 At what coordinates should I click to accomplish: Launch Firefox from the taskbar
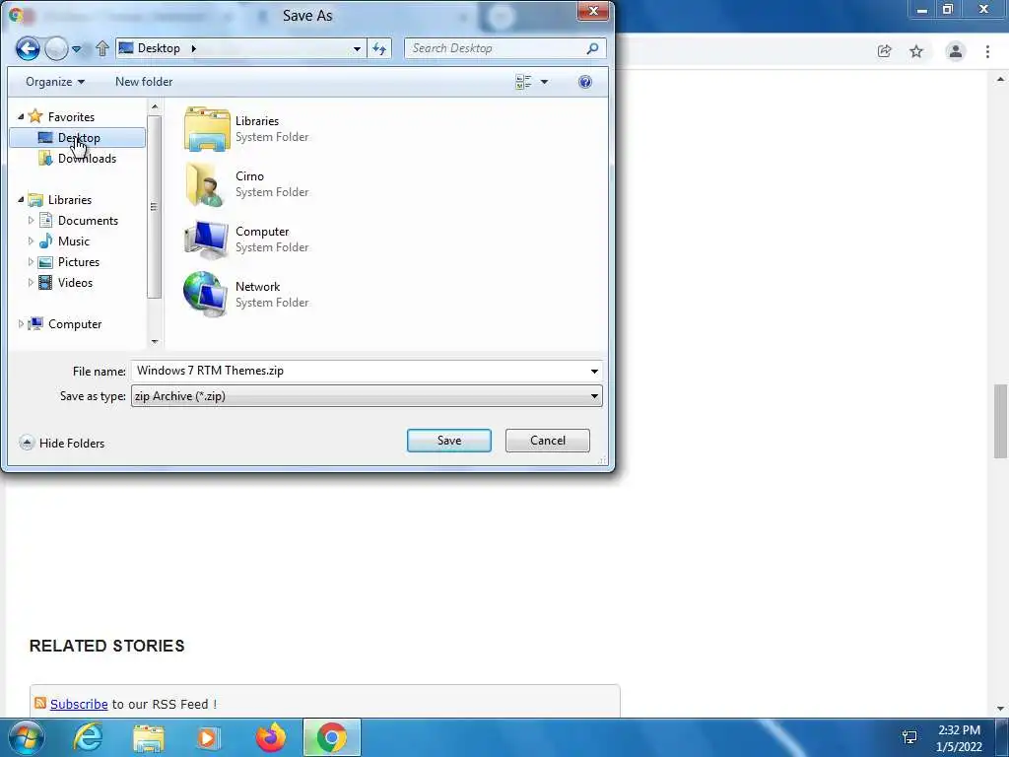(271, 737)
